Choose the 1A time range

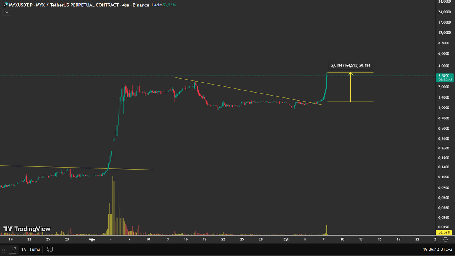[x=24, y=250]
